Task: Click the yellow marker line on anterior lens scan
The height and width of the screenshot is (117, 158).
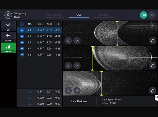Action: pos(92,58)
